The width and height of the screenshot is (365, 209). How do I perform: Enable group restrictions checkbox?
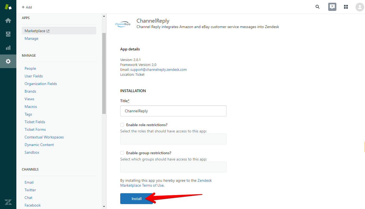pyautogui.click(x=122, y=153)
